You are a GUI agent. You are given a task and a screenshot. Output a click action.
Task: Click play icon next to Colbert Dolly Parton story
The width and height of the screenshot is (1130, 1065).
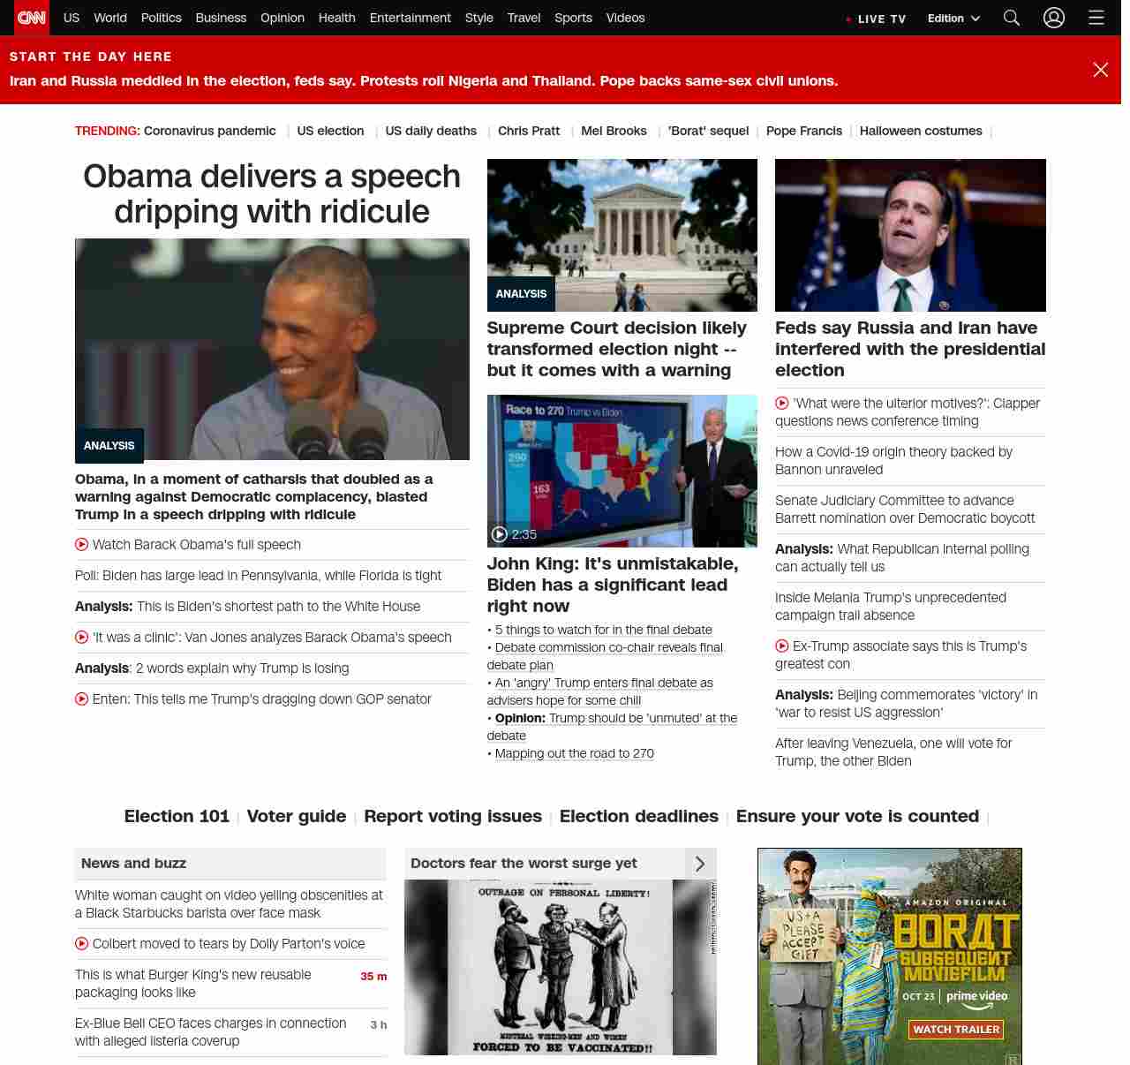[x=82, y=944]
